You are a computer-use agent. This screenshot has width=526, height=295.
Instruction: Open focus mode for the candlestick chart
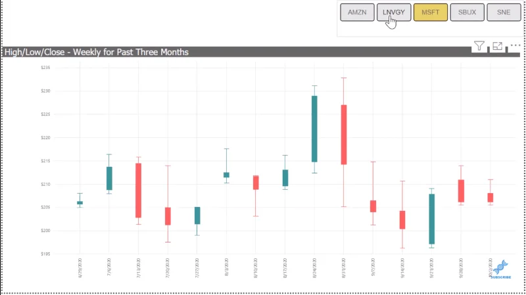pyautogui.click(x=497, y=46)
